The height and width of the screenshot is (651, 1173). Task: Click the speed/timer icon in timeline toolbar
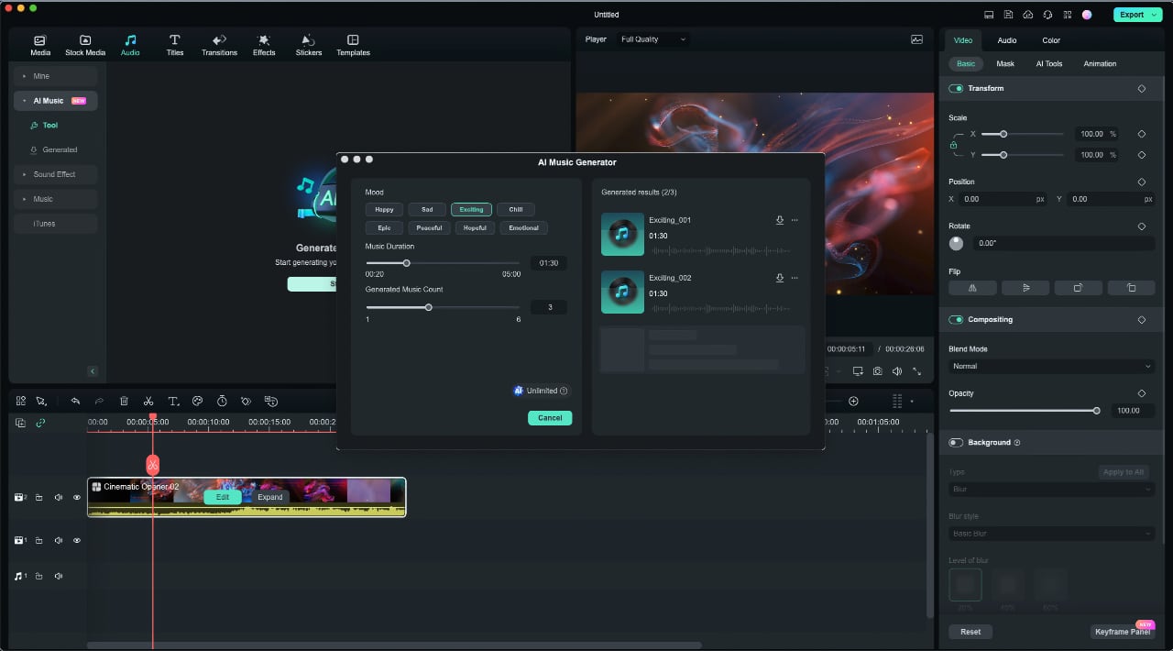(221, 401)
